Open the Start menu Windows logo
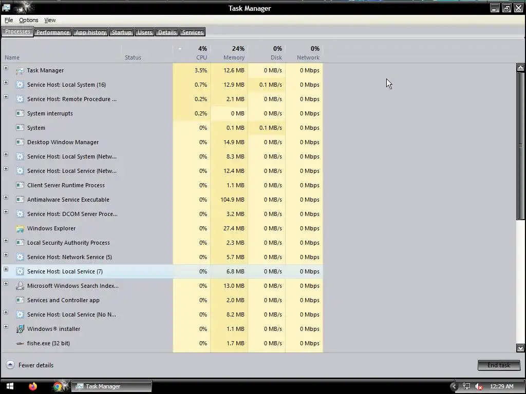Image resolution: width=526 pixels, height=394 pixels. coord(10,386)
